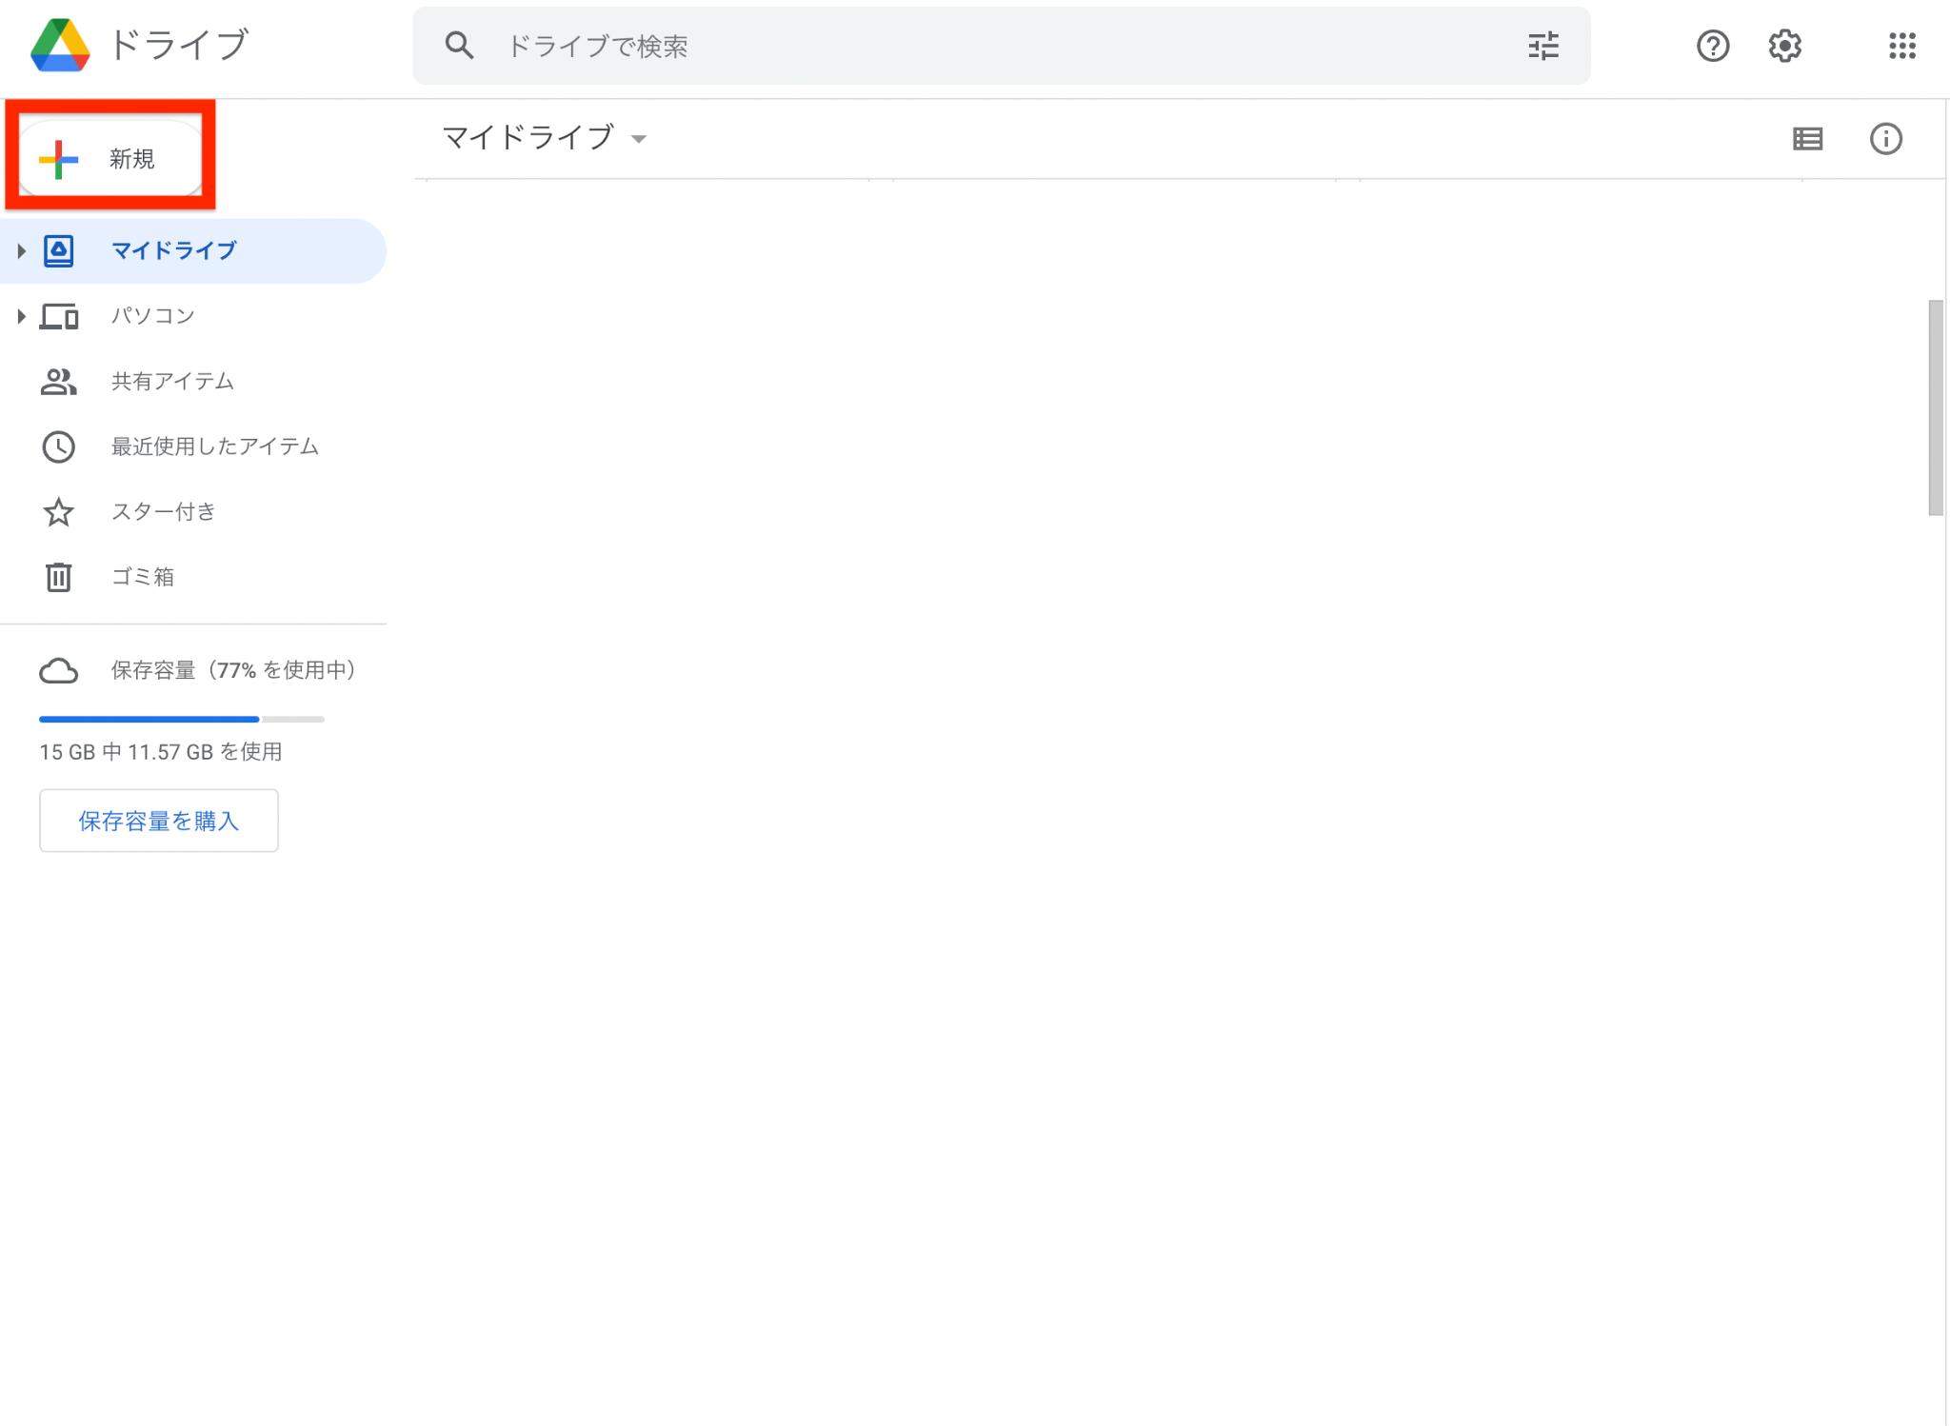Click 保存容量を購入 to buy storage
The width and height of the screenshot is (1950, 1426).
pos(158,820)
